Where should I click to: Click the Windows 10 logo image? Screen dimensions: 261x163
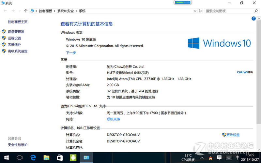tap(219, 43)
